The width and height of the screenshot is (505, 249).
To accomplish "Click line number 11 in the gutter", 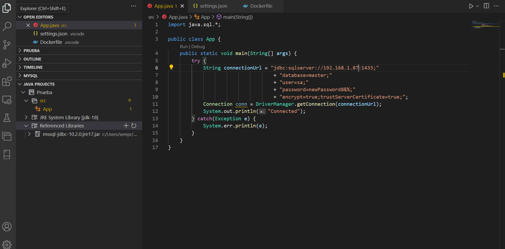I will click(x=156, y=104).
